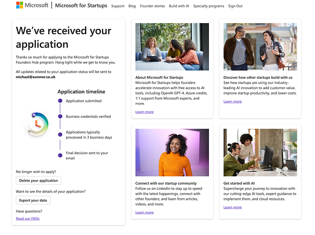Open Founder stories in navigation
The height and width of the screenshot is (235, 315).
coord(152,6)
